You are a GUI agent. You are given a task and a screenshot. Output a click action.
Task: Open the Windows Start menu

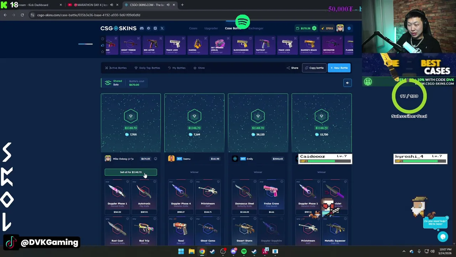click(181, 251)
